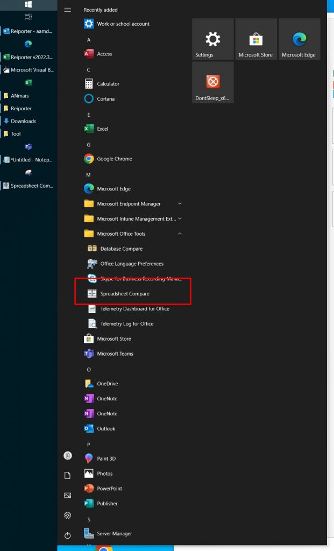This screenshot has width=334, height=551.
Task: Open the Settings pinned tile
Action: (x=213, y=39)
